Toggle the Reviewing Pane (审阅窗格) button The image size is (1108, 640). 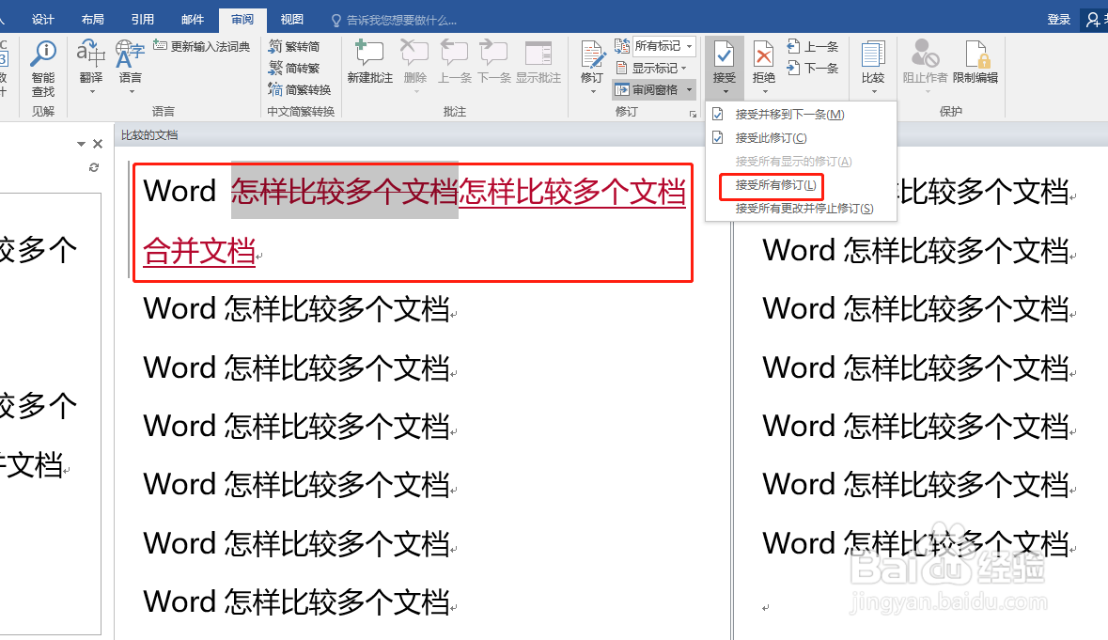pyautogui.click(x=647, y=89)
